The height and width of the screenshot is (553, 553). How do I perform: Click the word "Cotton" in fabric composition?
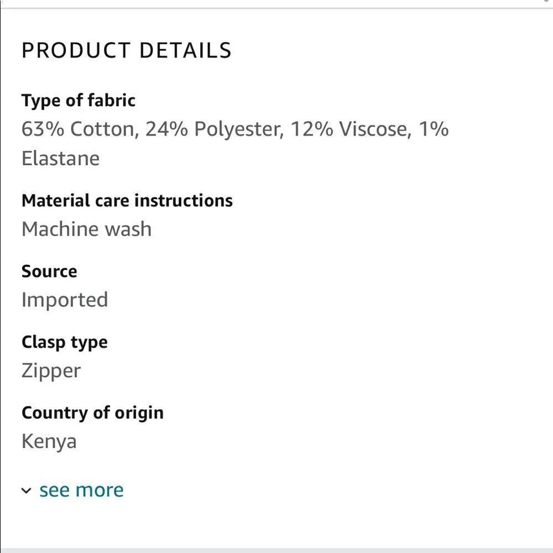point(102,129)
